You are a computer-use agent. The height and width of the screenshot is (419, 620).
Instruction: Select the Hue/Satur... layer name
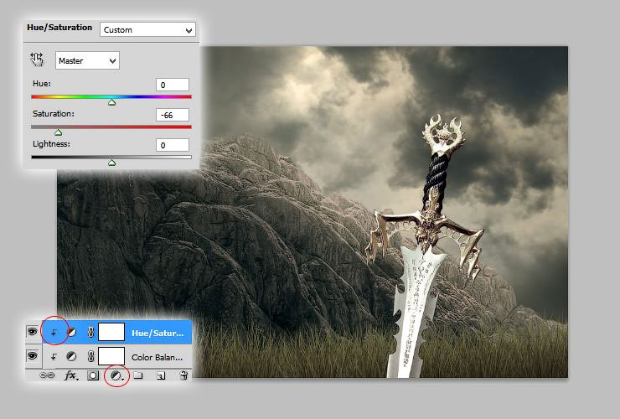(158, 334)
